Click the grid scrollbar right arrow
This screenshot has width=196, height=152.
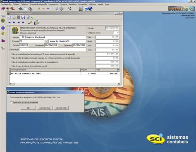tap(119, 84)
